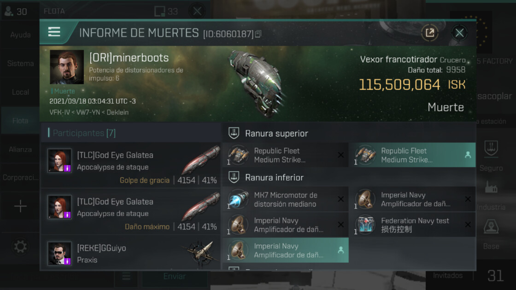Select highlighted Imperial Navy Amplificador module
The width and height of the screenshot is (516, 290).
point(286,250)
